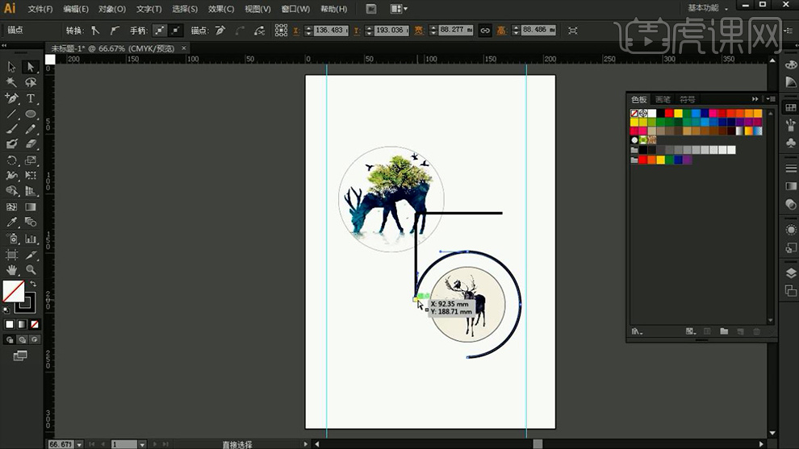Choose the Ellipse shape tool
Viewport: 799px width, 449px height.
31,114
